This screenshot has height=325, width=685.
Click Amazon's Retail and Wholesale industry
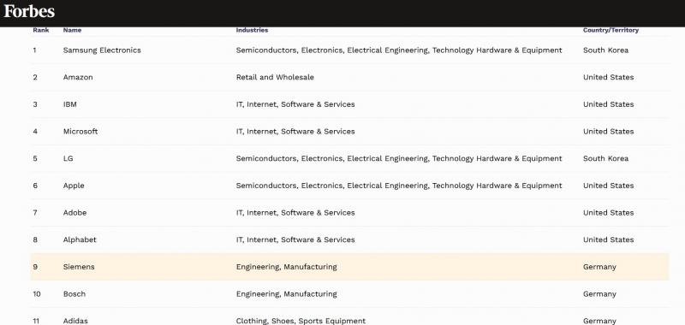pos(275,77)
